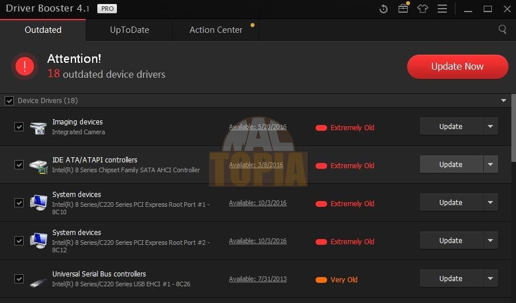Open Available: 10/3/2016 link for Root Port #1
Viewport: 516px width, 303px height.
point(257,203)
